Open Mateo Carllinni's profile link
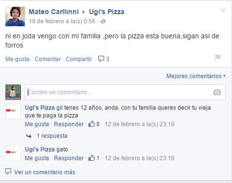The image size is (232, 183). (x=54, y=12)
